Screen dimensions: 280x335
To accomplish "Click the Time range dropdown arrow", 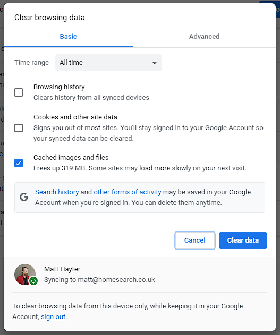I will (x=154, y=63).
